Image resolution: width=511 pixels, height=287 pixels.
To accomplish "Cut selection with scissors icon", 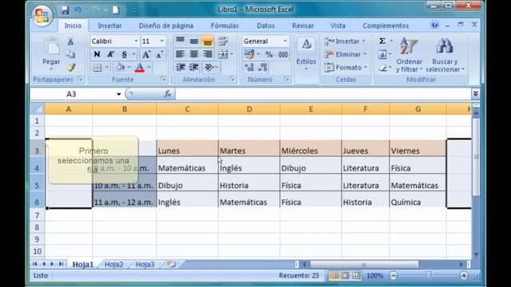I will tap(70, 41).
